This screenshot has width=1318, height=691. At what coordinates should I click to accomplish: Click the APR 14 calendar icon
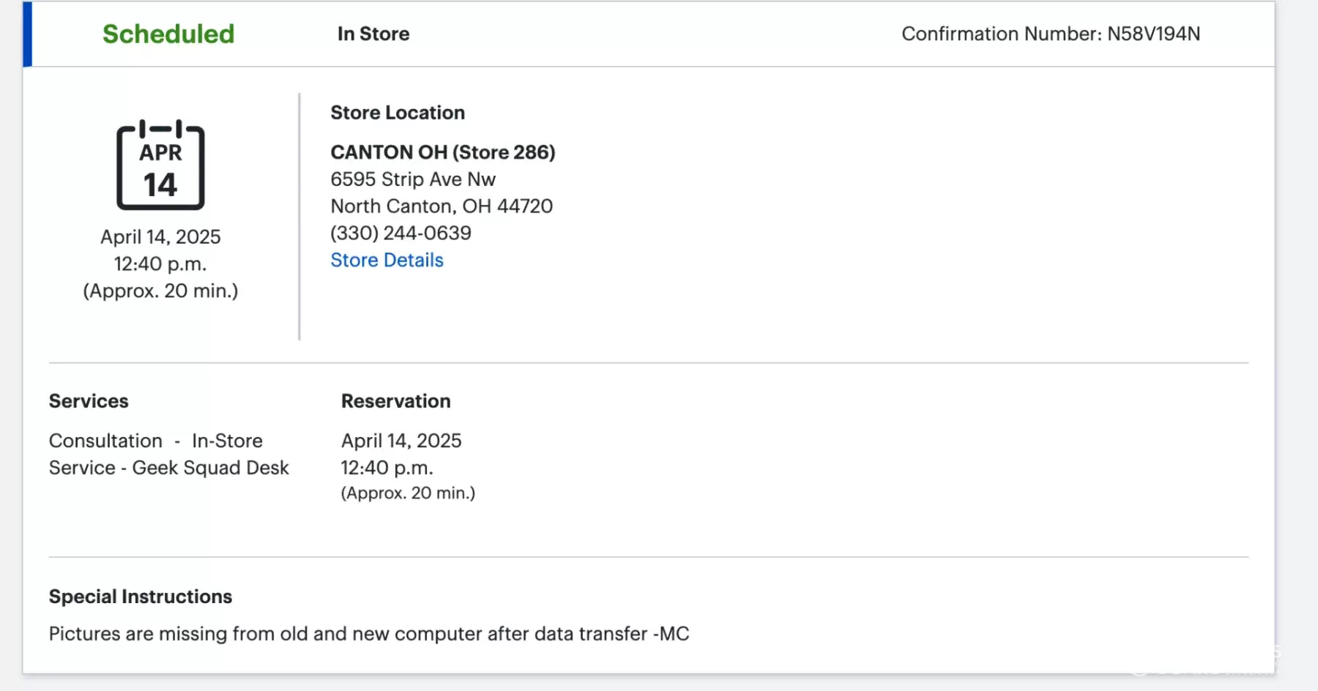pos(160,165)
